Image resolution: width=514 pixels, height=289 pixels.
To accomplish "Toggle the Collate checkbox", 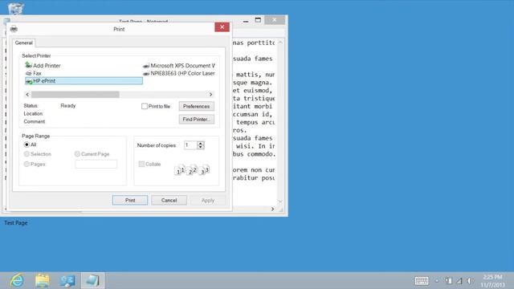I will pyautogui.click(x=141, y=164).
